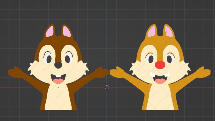Select the black nose of the brown chipmunk
The height and width of the screenshot is (121, 215).
point(58,65)
